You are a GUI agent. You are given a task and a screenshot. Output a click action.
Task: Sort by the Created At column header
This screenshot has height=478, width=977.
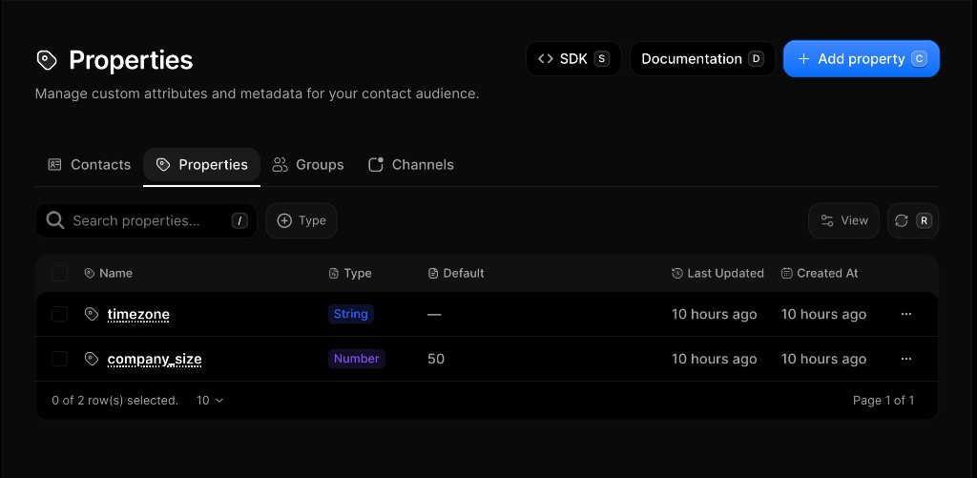click(x=820, y=273)
